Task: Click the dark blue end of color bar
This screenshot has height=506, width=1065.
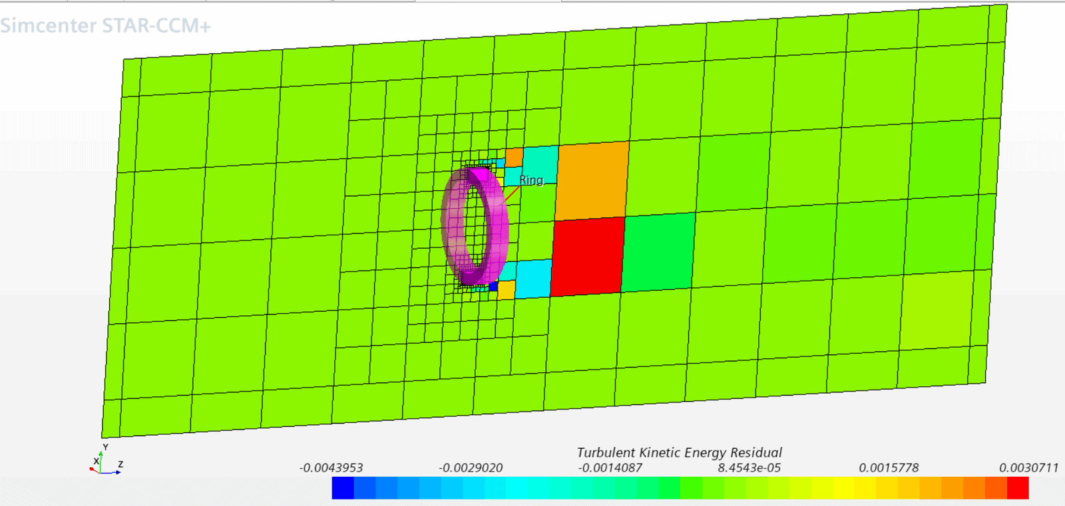Action: [343, 488]
